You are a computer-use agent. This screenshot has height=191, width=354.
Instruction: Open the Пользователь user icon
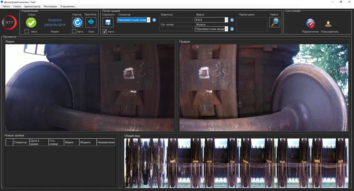click(x=328, y=24)
